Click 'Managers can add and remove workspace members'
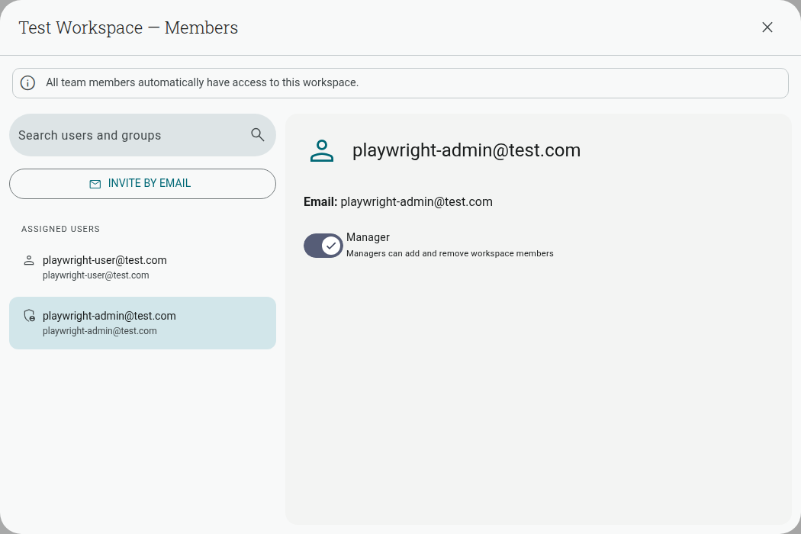 (x=449, y=253)
